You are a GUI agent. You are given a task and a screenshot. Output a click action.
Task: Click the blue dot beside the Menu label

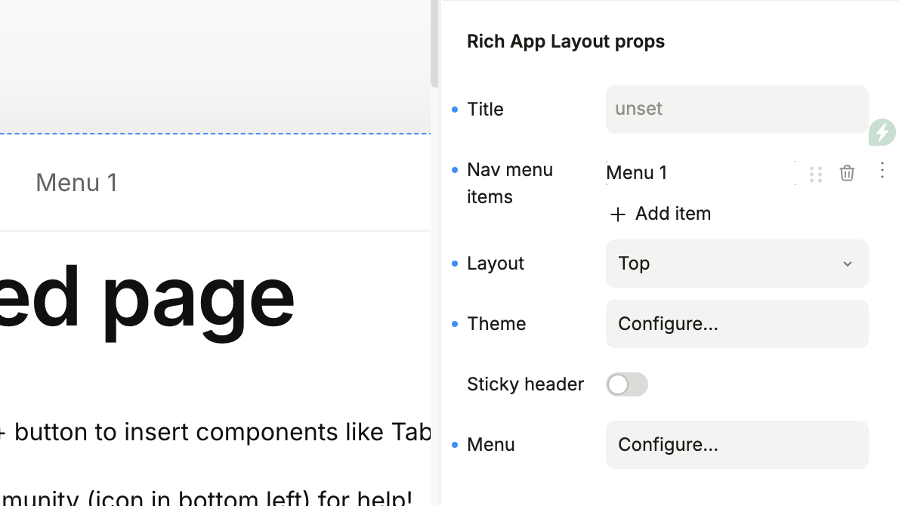[455, 445]
